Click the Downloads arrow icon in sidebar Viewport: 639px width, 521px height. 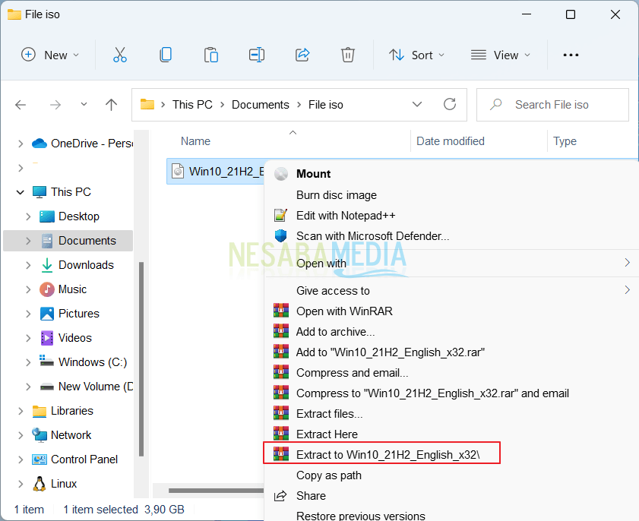[47, 265]
